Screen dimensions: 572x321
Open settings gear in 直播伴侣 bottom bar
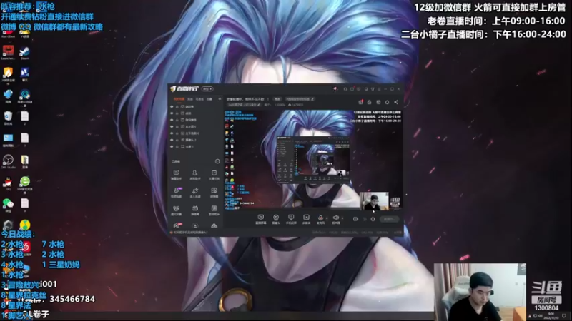(373, 219)
